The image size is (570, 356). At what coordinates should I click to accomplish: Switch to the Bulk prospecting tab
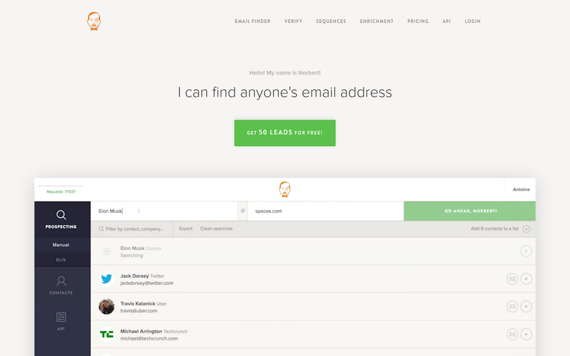tap(62, 260)
